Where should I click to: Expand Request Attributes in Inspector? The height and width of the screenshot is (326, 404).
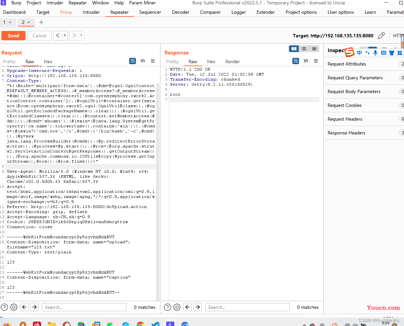coord(364,64)
